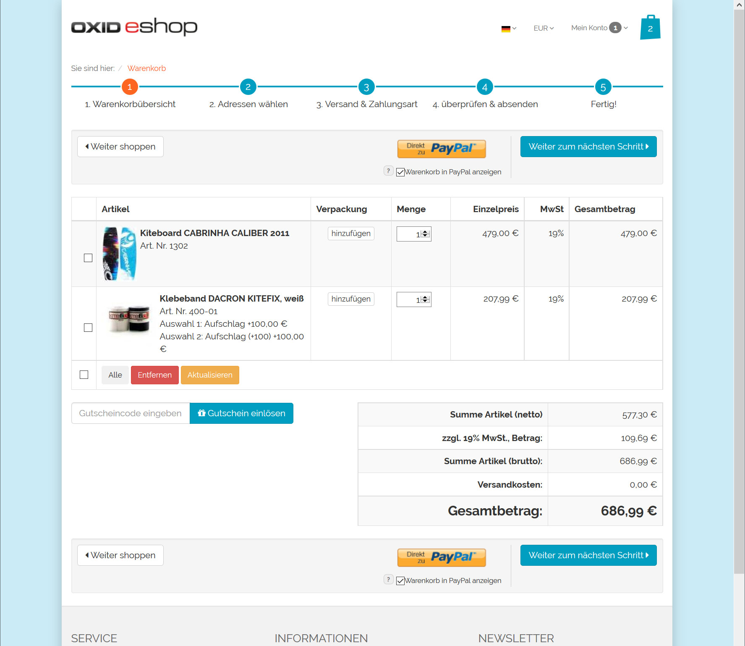Open the shopping bag cart icon

(650, 28)
